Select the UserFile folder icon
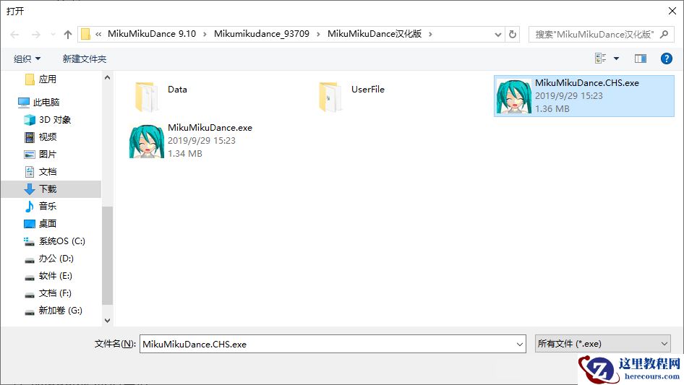Viewport: 684px width, 385px height. pyautogui.click(x=330, y=97)
